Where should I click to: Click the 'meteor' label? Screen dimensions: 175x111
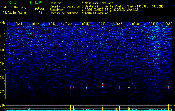point(40,9)
